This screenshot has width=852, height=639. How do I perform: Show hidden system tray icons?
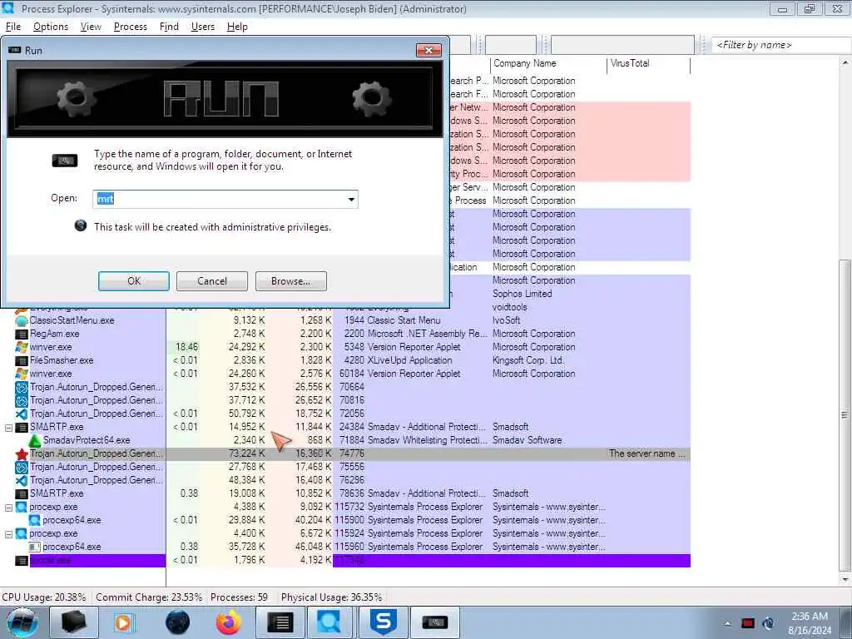(727, 623)
